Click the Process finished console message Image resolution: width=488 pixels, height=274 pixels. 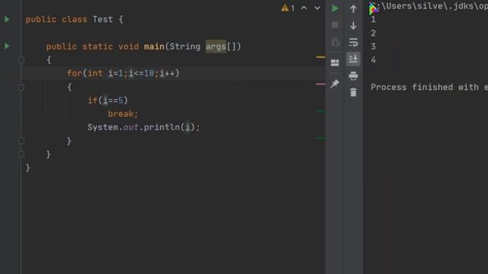pos(429,88)
